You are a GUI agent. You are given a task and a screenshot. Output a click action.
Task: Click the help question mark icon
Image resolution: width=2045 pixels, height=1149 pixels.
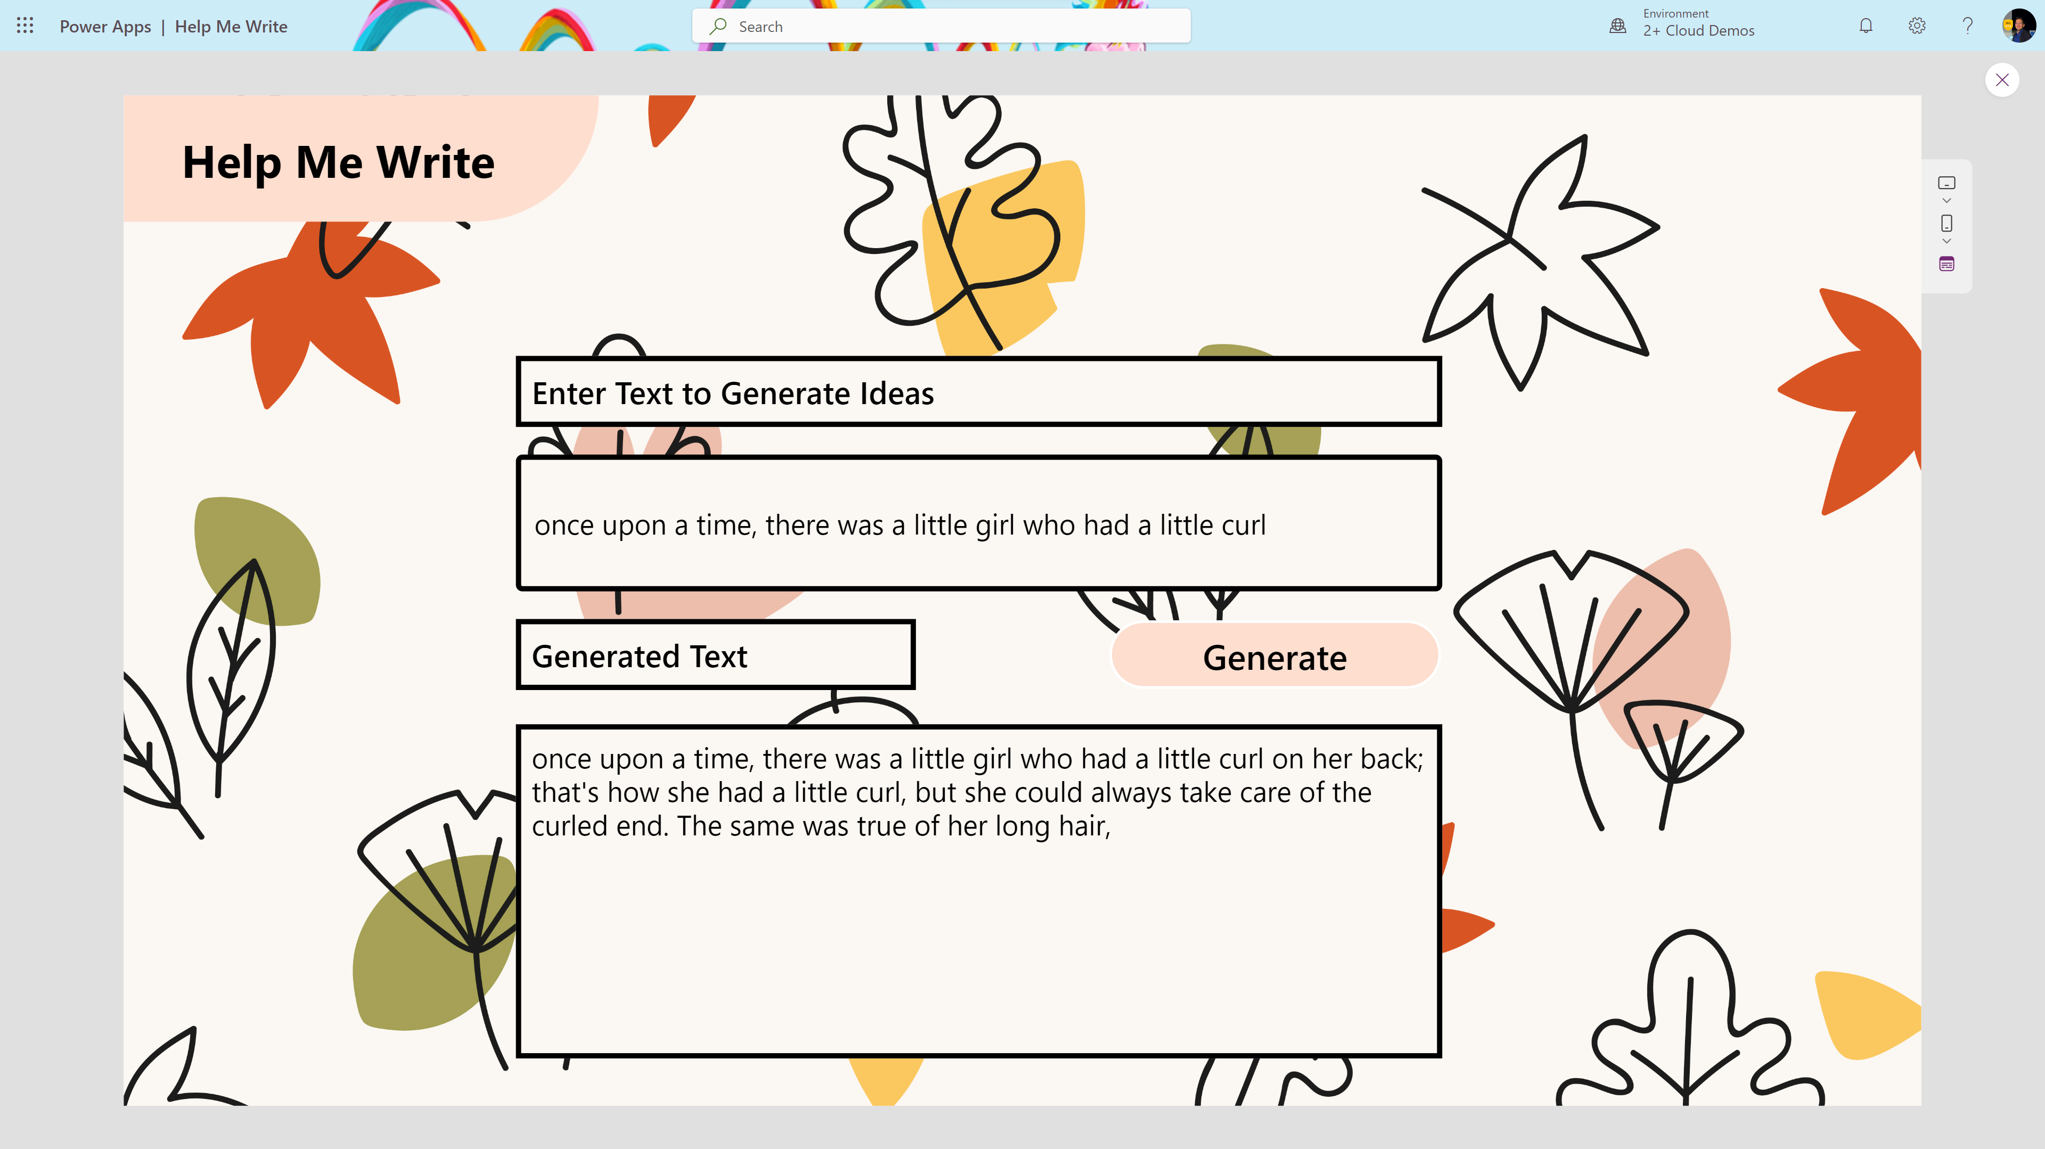(x=1967, y=26)
